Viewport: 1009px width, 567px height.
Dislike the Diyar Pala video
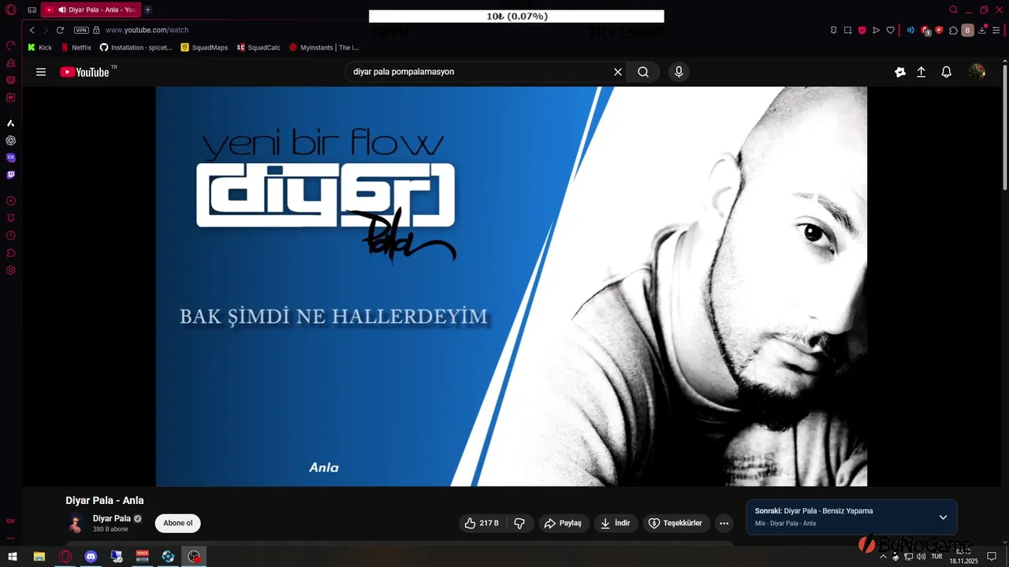coord(519,523)
